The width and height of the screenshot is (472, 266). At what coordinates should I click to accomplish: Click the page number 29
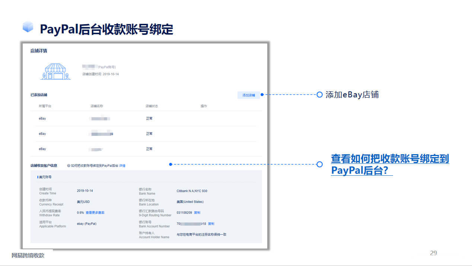tap(433, 253)
